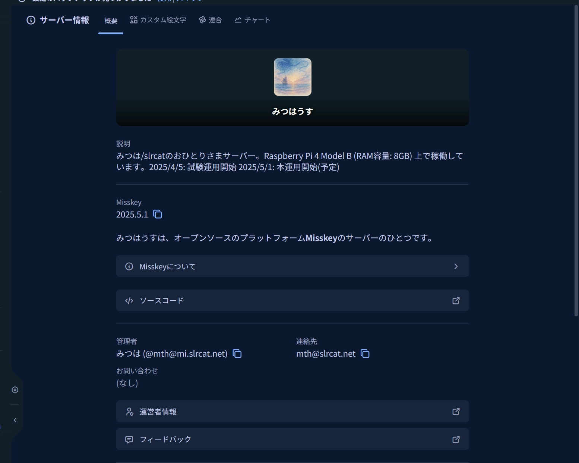This screenshot has height=463, width=579.
Task: Open the Misskeyについて page
Action: click(168, 266)
